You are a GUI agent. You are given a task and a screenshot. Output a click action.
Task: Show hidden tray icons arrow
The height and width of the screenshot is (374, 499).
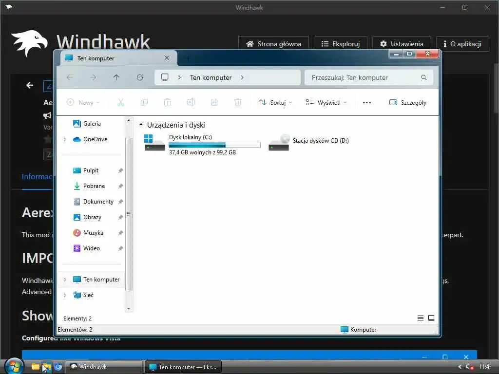[x=460, y=367]
